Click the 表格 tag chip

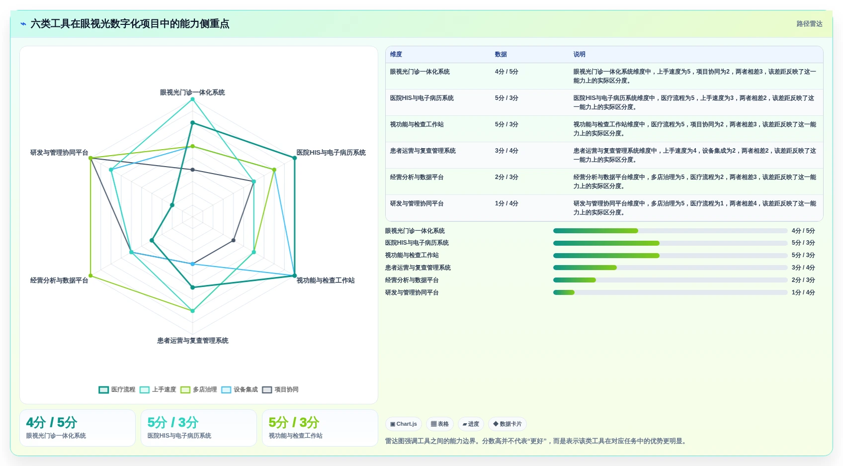point(440,424)
